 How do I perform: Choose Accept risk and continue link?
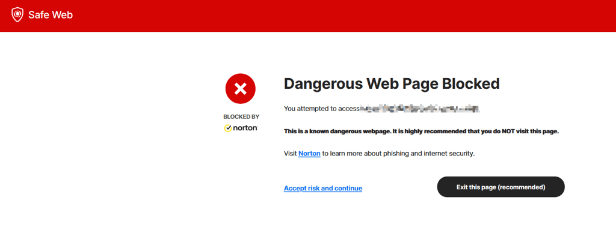(x=323, y=189)
